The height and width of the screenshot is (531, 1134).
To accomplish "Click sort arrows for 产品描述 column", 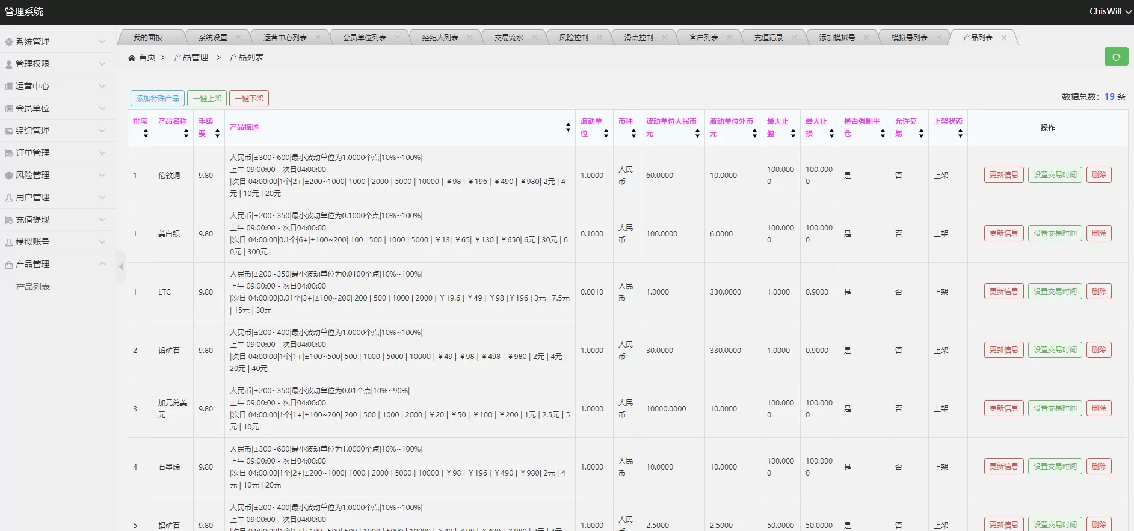I will [x=568, y=127].
